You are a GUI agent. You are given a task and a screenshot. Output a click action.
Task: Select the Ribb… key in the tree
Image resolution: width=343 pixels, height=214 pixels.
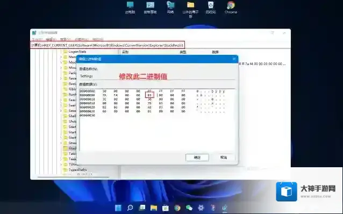pos(72,89)
